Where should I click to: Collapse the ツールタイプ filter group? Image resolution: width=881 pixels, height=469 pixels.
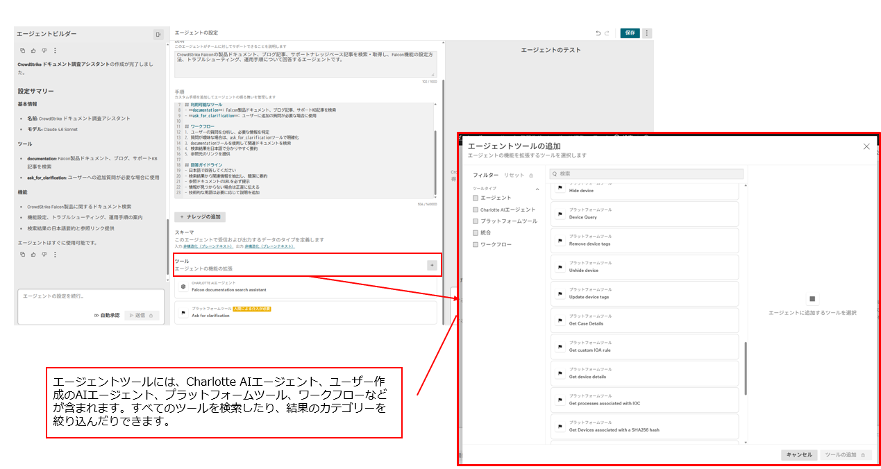coord(537,189)
